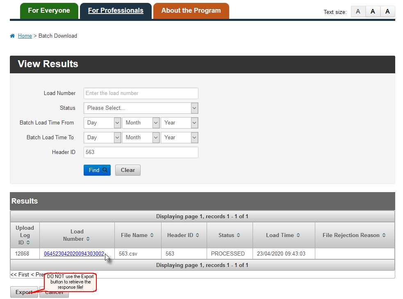Switch to the For Everyone tab
This screenshot has height=299, width=403.
pyautogui.click(x=49, y=11)
